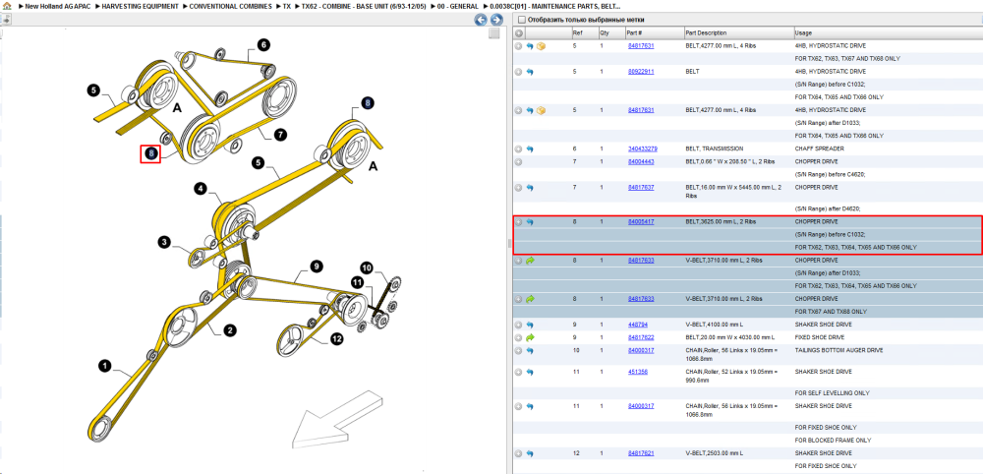
Task: Add part 84005417 using its plus icon
Action: coord(518,222)
